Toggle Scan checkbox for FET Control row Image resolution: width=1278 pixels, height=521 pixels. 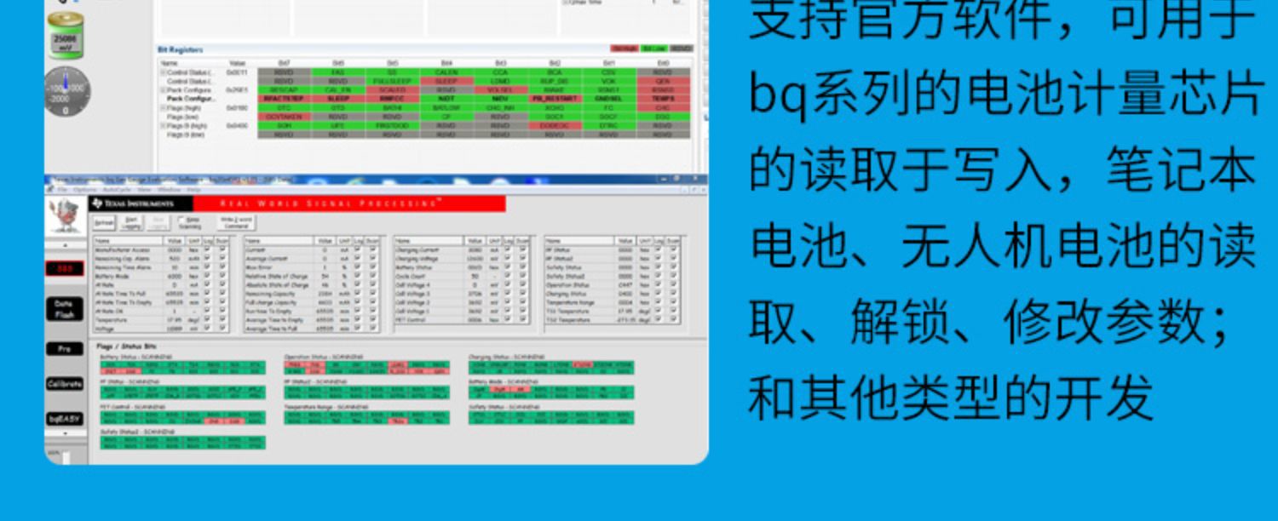[522, 319]
